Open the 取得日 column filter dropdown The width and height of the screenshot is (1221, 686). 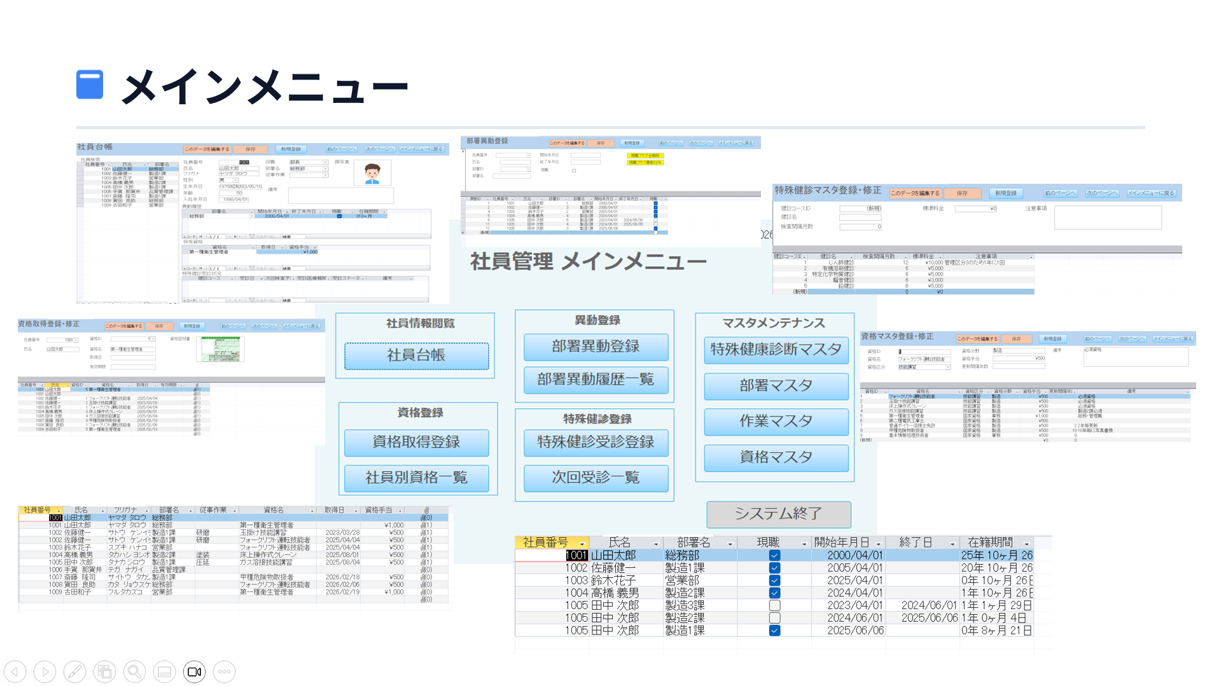(357, 511)
